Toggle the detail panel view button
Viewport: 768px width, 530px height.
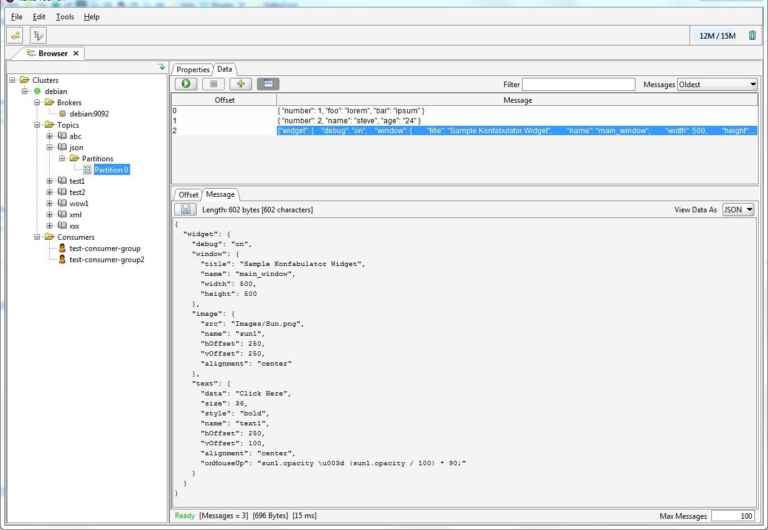coord(268,84)
